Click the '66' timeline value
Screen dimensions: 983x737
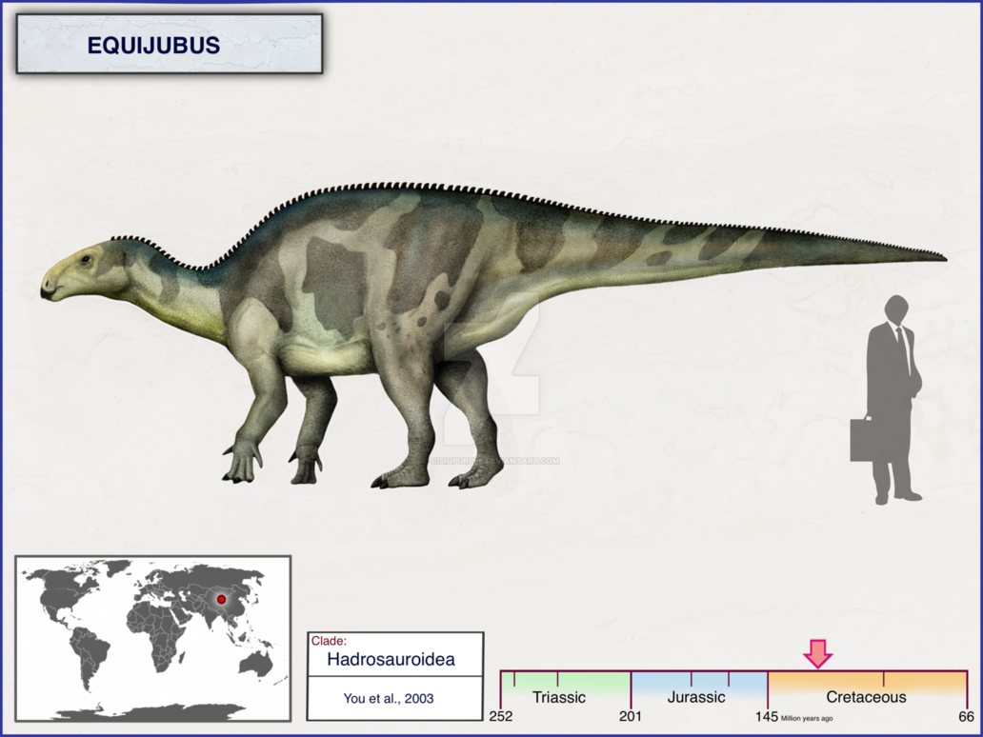[967, 716]
